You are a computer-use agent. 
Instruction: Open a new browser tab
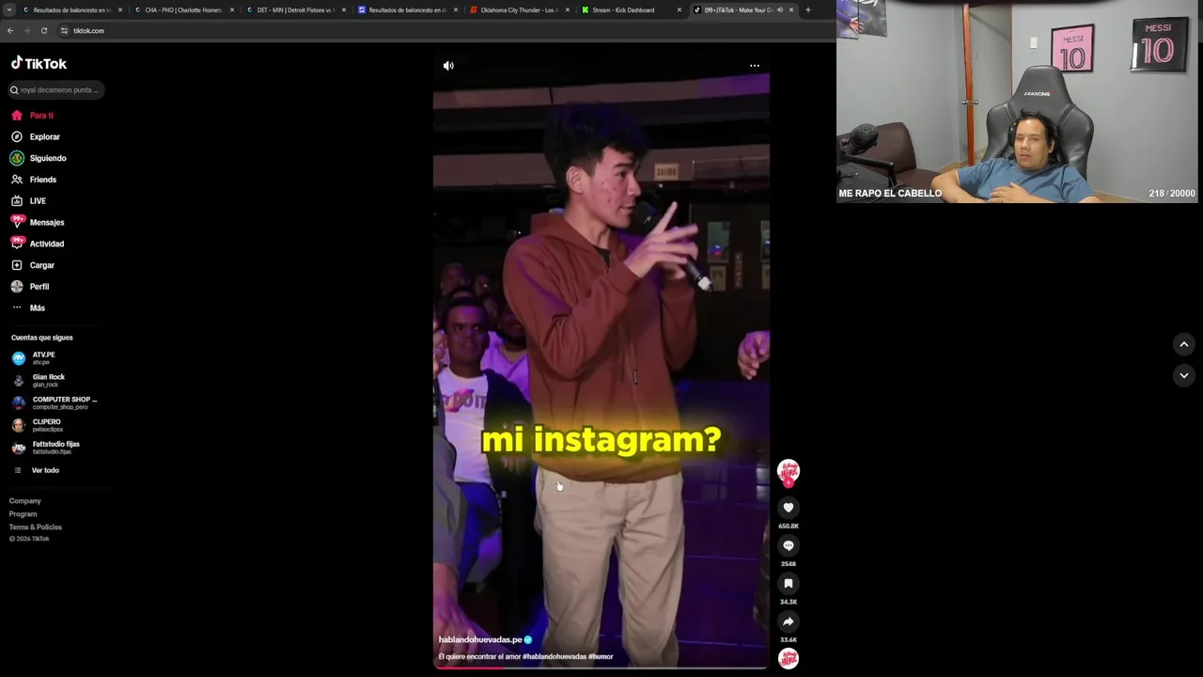tap(807, 10)
